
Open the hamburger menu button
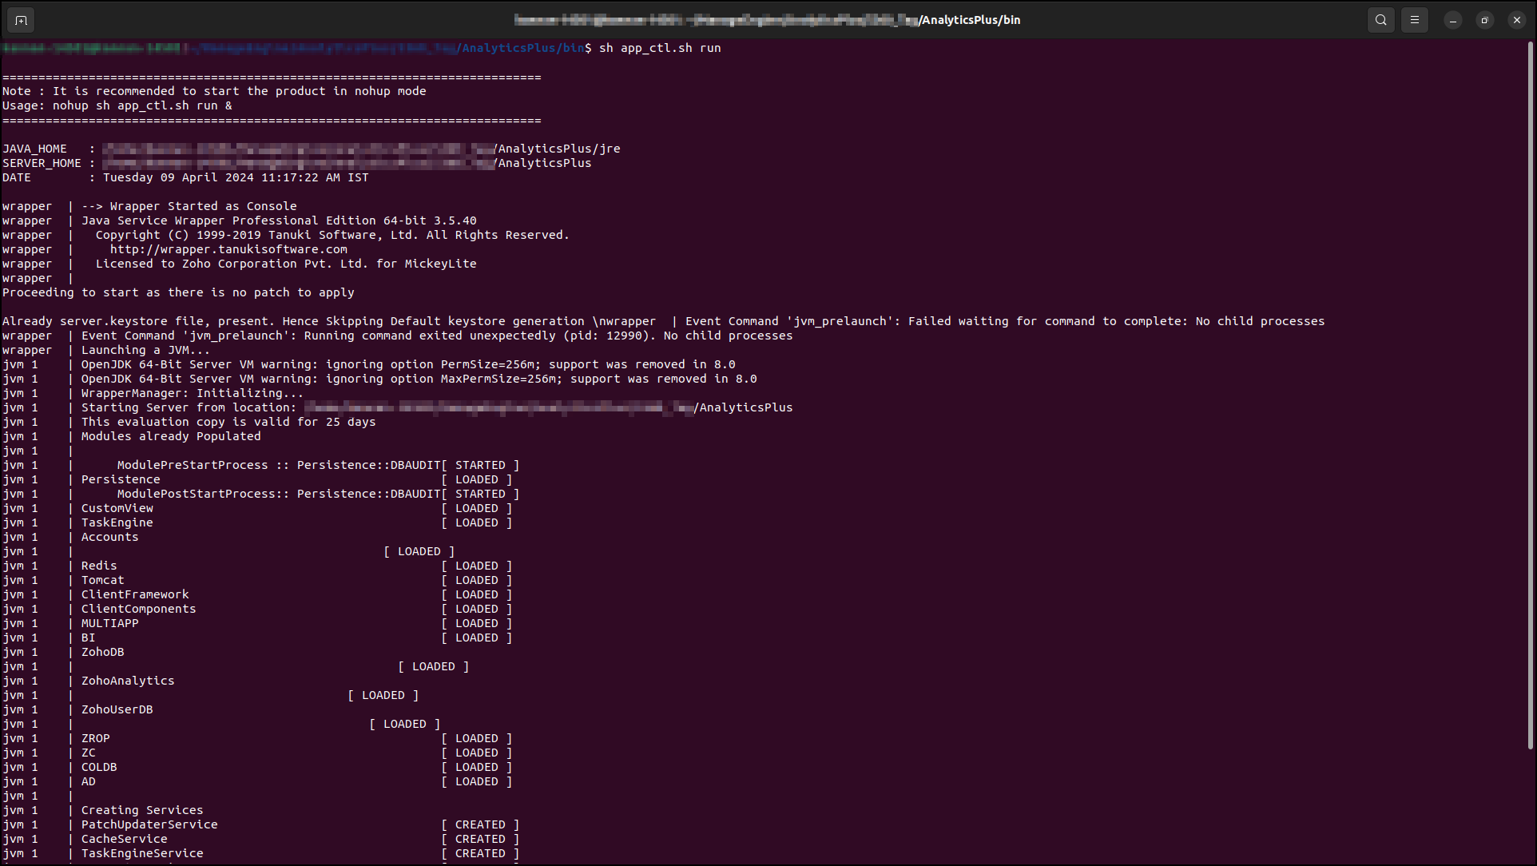pos(1415,20)
